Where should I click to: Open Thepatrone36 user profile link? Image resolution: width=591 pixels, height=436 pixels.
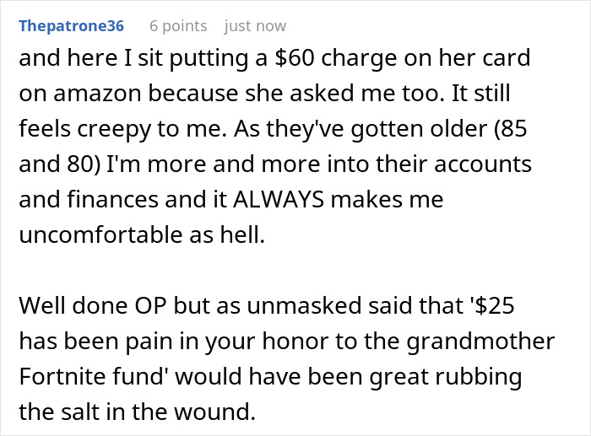pyautogui.click(x=71, y=26)
